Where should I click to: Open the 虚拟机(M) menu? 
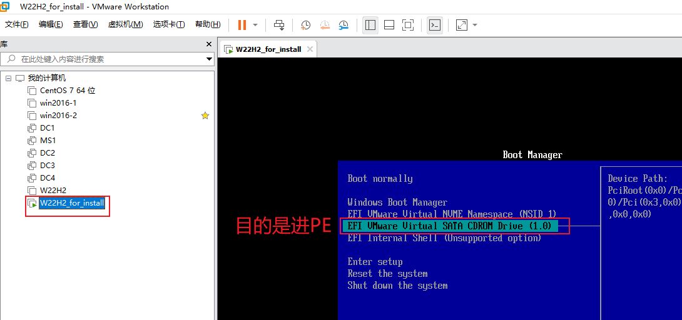pos(125,24)
